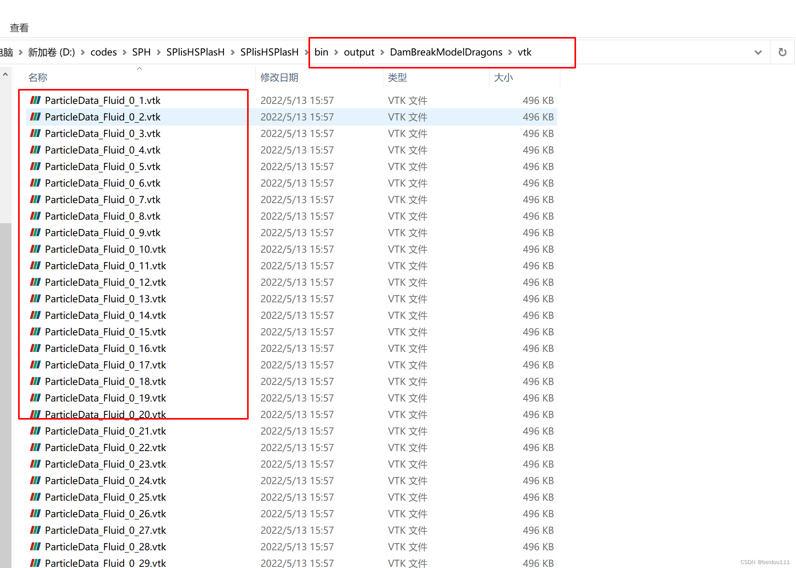Select file ParticleData_Fluid_0_18.vtk
This screenshot has width=796, height=568.
105,381
